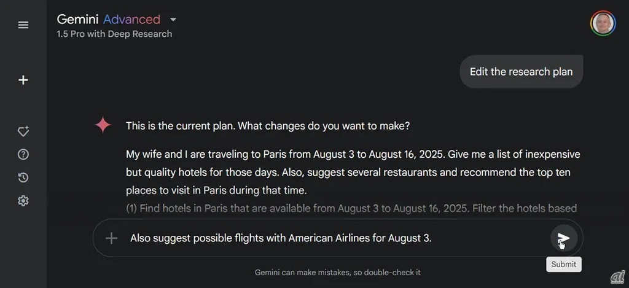Click the Gemini sparkle icon beside response
This screenshot has width=629, height=288.
point(103,125)
